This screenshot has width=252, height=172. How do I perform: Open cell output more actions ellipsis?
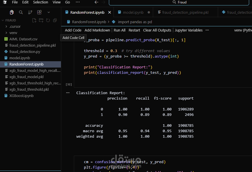(68, 93)
